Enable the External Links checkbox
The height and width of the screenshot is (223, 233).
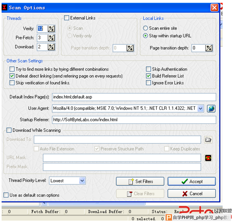(67, 18)
